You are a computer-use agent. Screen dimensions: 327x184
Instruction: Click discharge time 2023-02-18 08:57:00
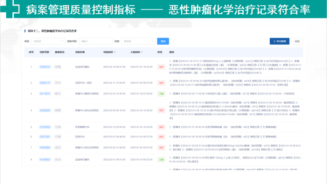114,67
